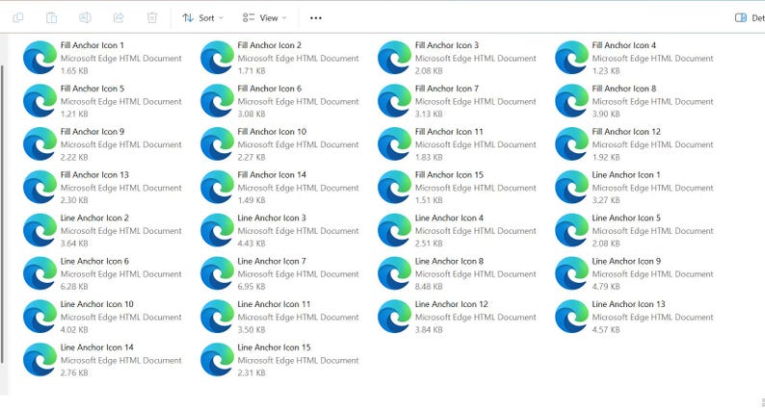Click the file name Line Anchor Icon 9
The width and height of the screenshot is (765, 411).
(626, 261)
